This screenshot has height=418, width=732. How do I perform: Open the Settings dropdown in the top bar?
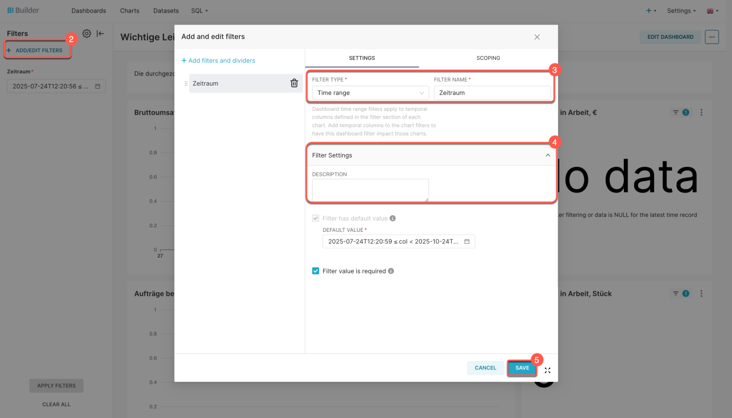pyautogui.click(x=682, y=11)
